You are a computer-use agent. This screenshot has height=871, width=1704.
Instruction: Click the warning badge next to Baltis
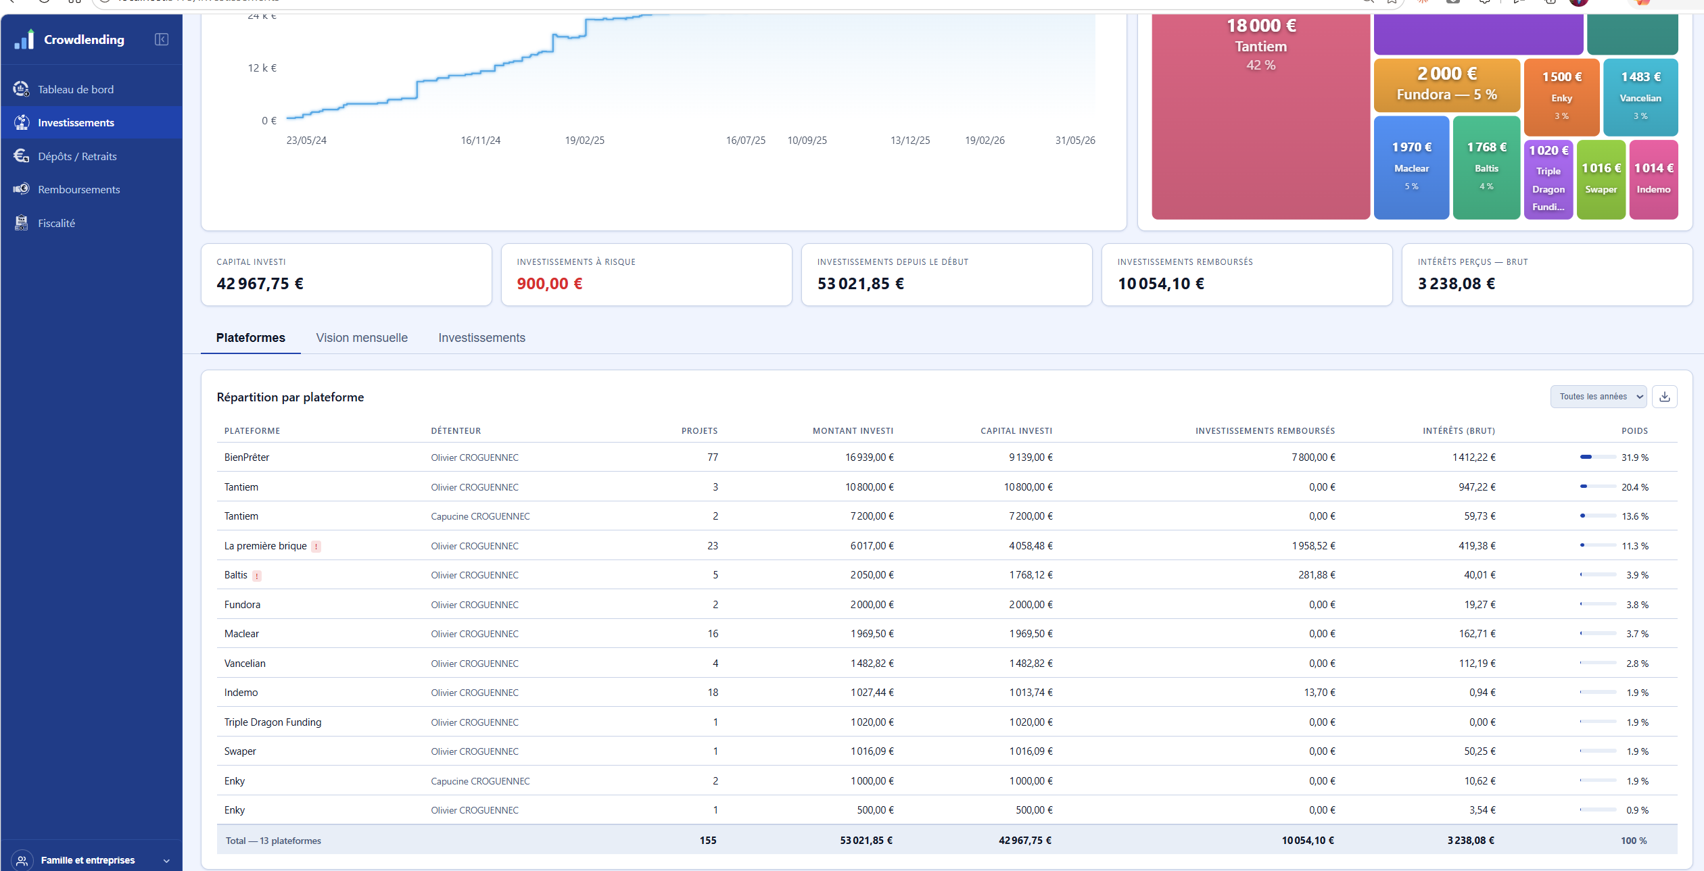pyautogui.click(x=257, y=576)
